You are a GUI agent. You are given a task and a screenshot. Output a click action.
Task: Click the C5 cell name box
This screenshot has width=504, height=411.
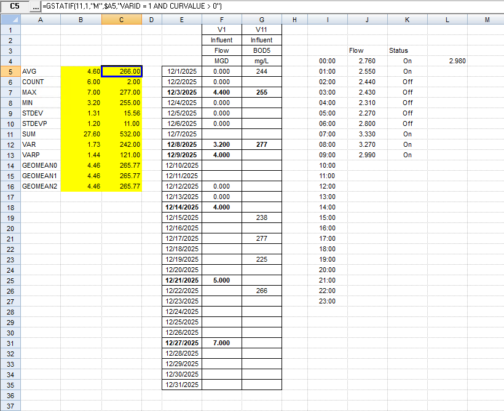click(14, 6)
